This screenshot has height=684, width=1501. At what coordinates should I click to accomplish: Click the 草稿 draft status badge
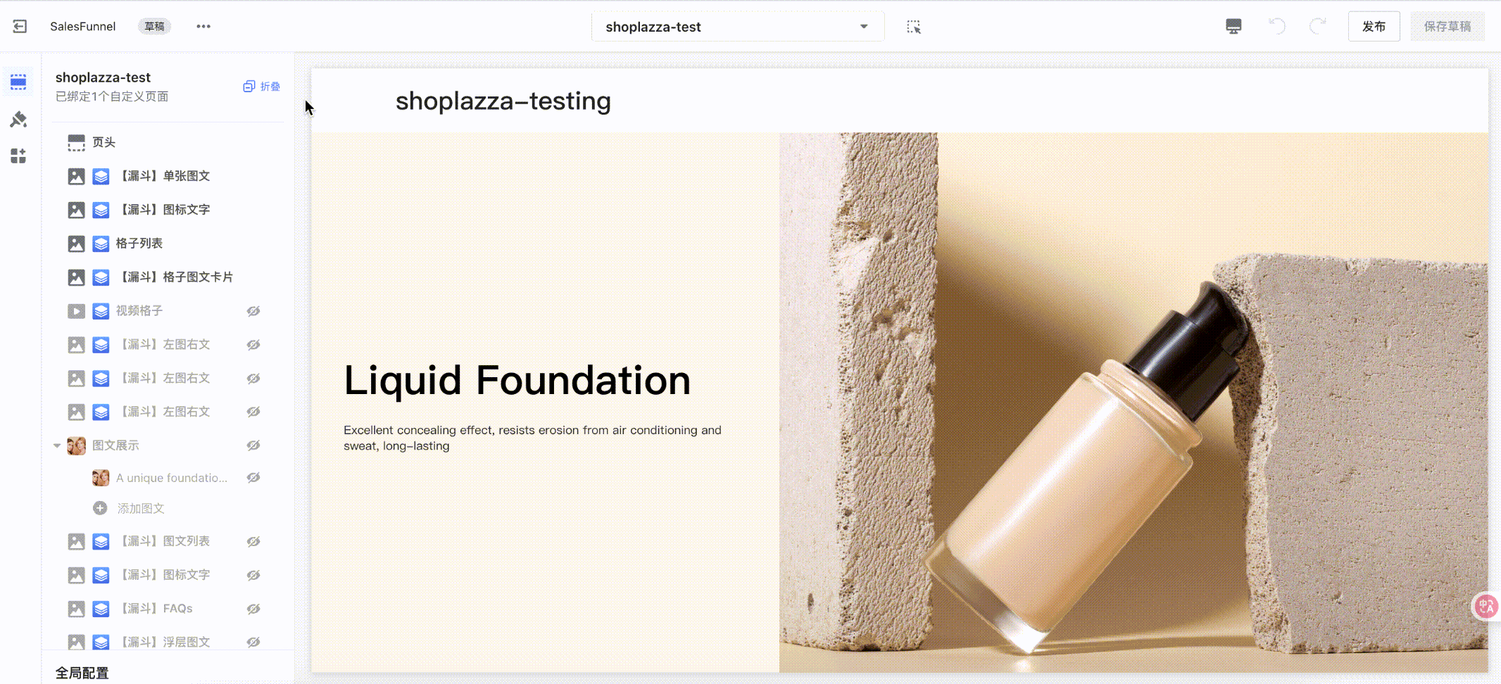[x=154, y=27]
